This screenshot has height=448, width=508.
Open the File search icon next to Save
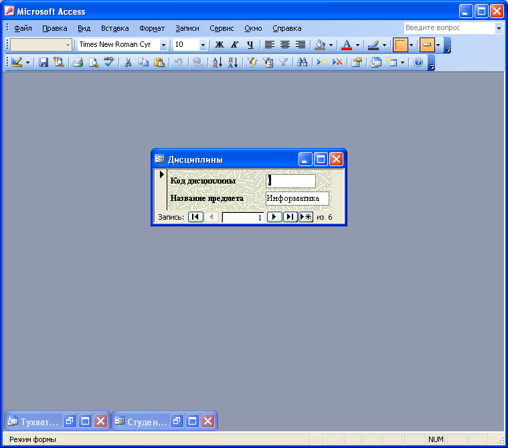pos(59,62)
